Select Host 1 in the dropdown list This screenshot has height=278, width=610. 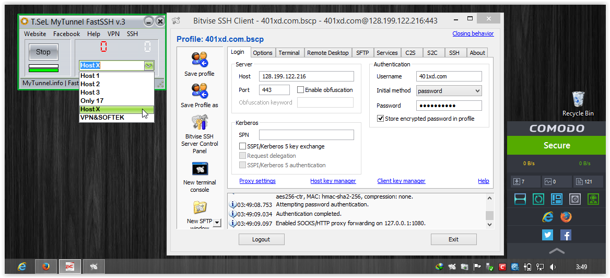point(116,76)
